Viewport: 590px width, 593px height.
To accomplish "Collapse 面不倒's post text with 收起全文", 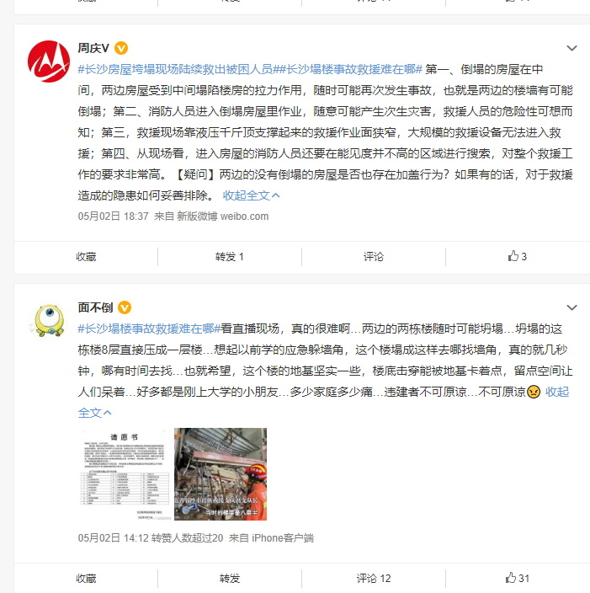I will [557, 392].
